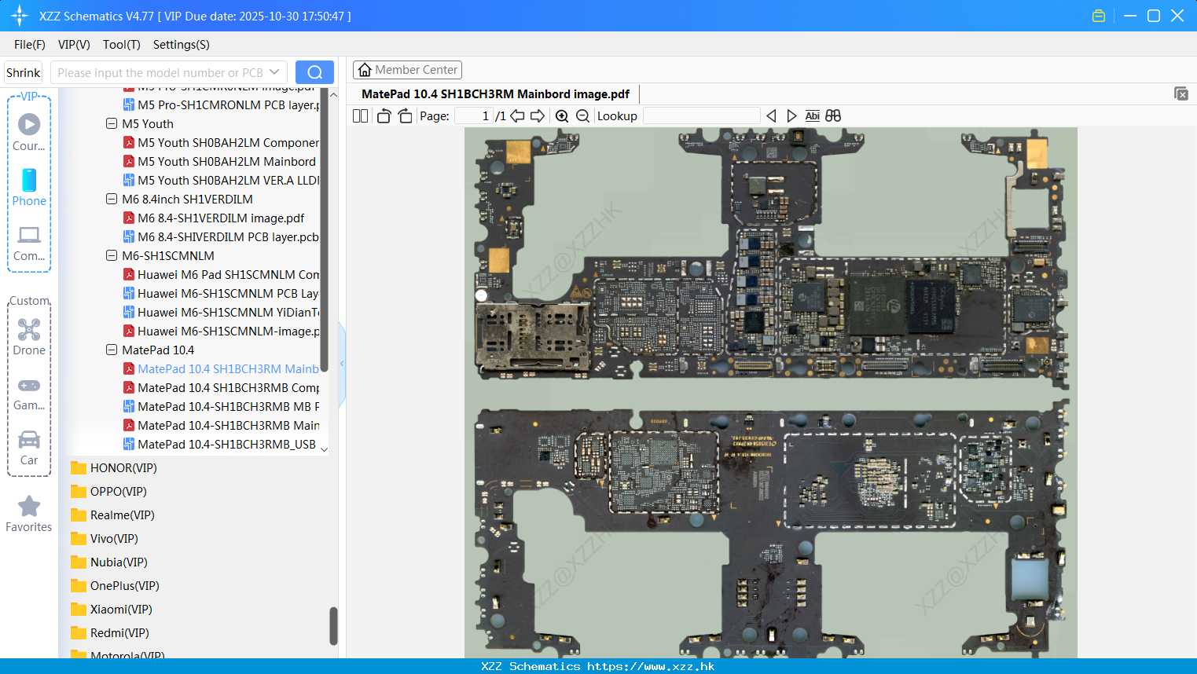Collapse the MatePad 10.4 tree node
The width and height of the screenshot is (1197, 674).
(x=112, y=350)
